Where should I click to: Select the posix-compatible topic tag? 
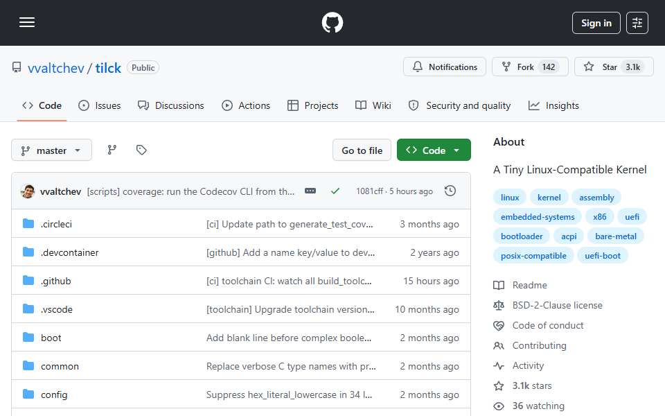[x=533, y=256]
